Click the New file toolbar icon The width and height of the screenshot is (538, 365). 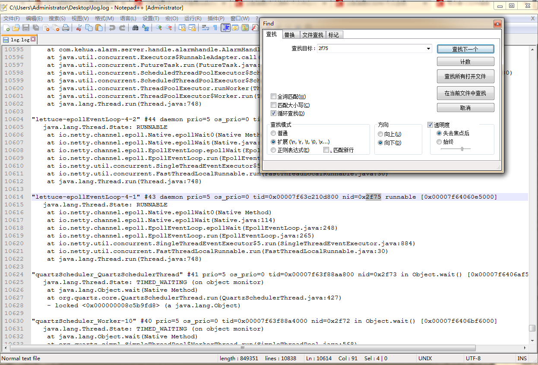coord(6,28)
